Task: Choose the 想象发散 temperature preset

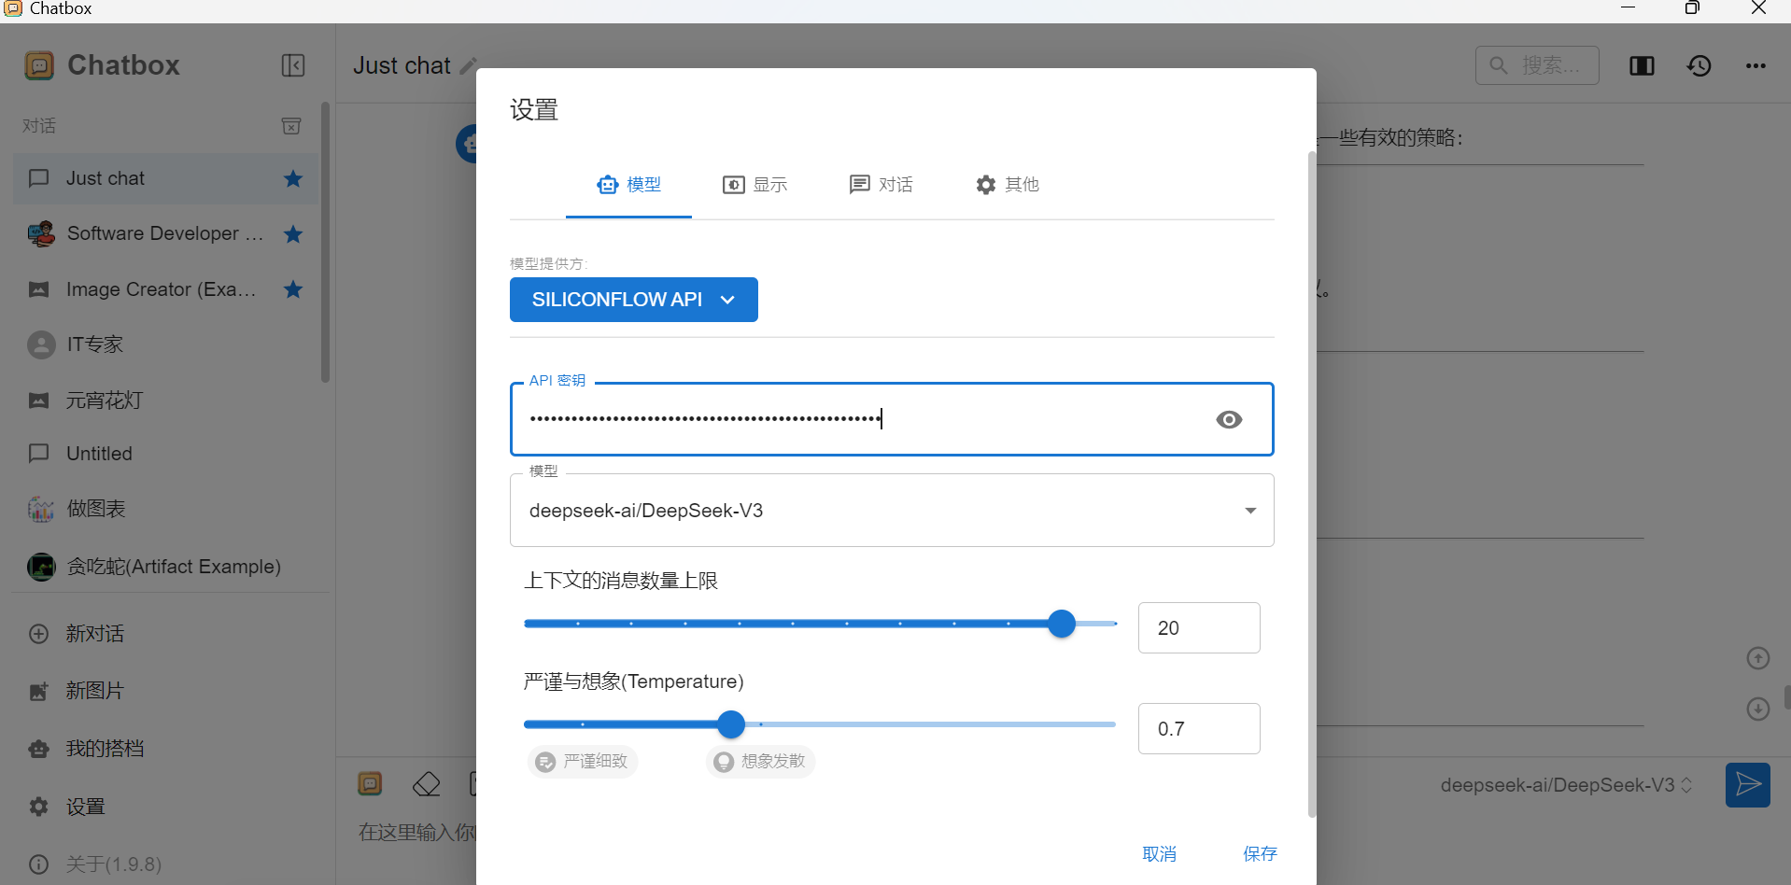Action: (x=761, y=762)
